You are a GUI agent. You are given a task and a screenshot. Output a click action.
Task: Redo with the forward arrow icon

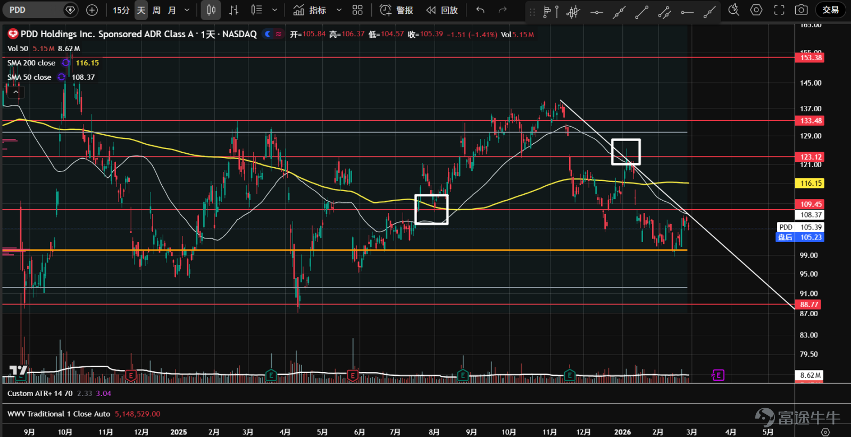[x=503, y=10]
